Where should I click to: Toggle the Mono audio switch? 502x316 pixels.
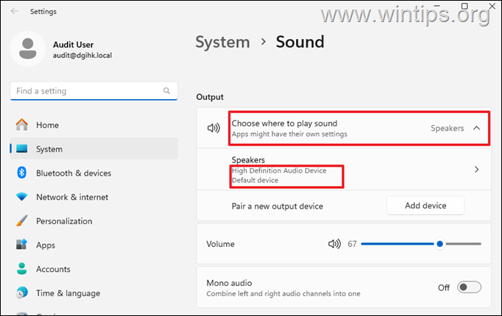[469, 287]
